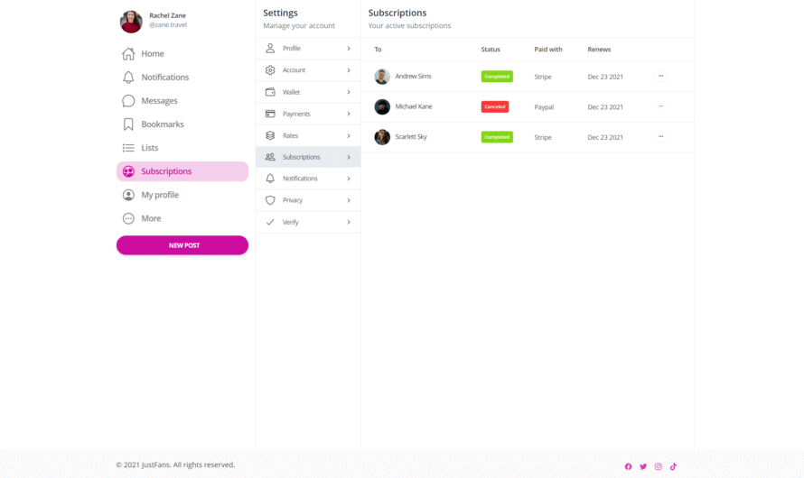804x478 pixels.
Task: Click the Bookmarks ribbon icon
Action: 128,124
